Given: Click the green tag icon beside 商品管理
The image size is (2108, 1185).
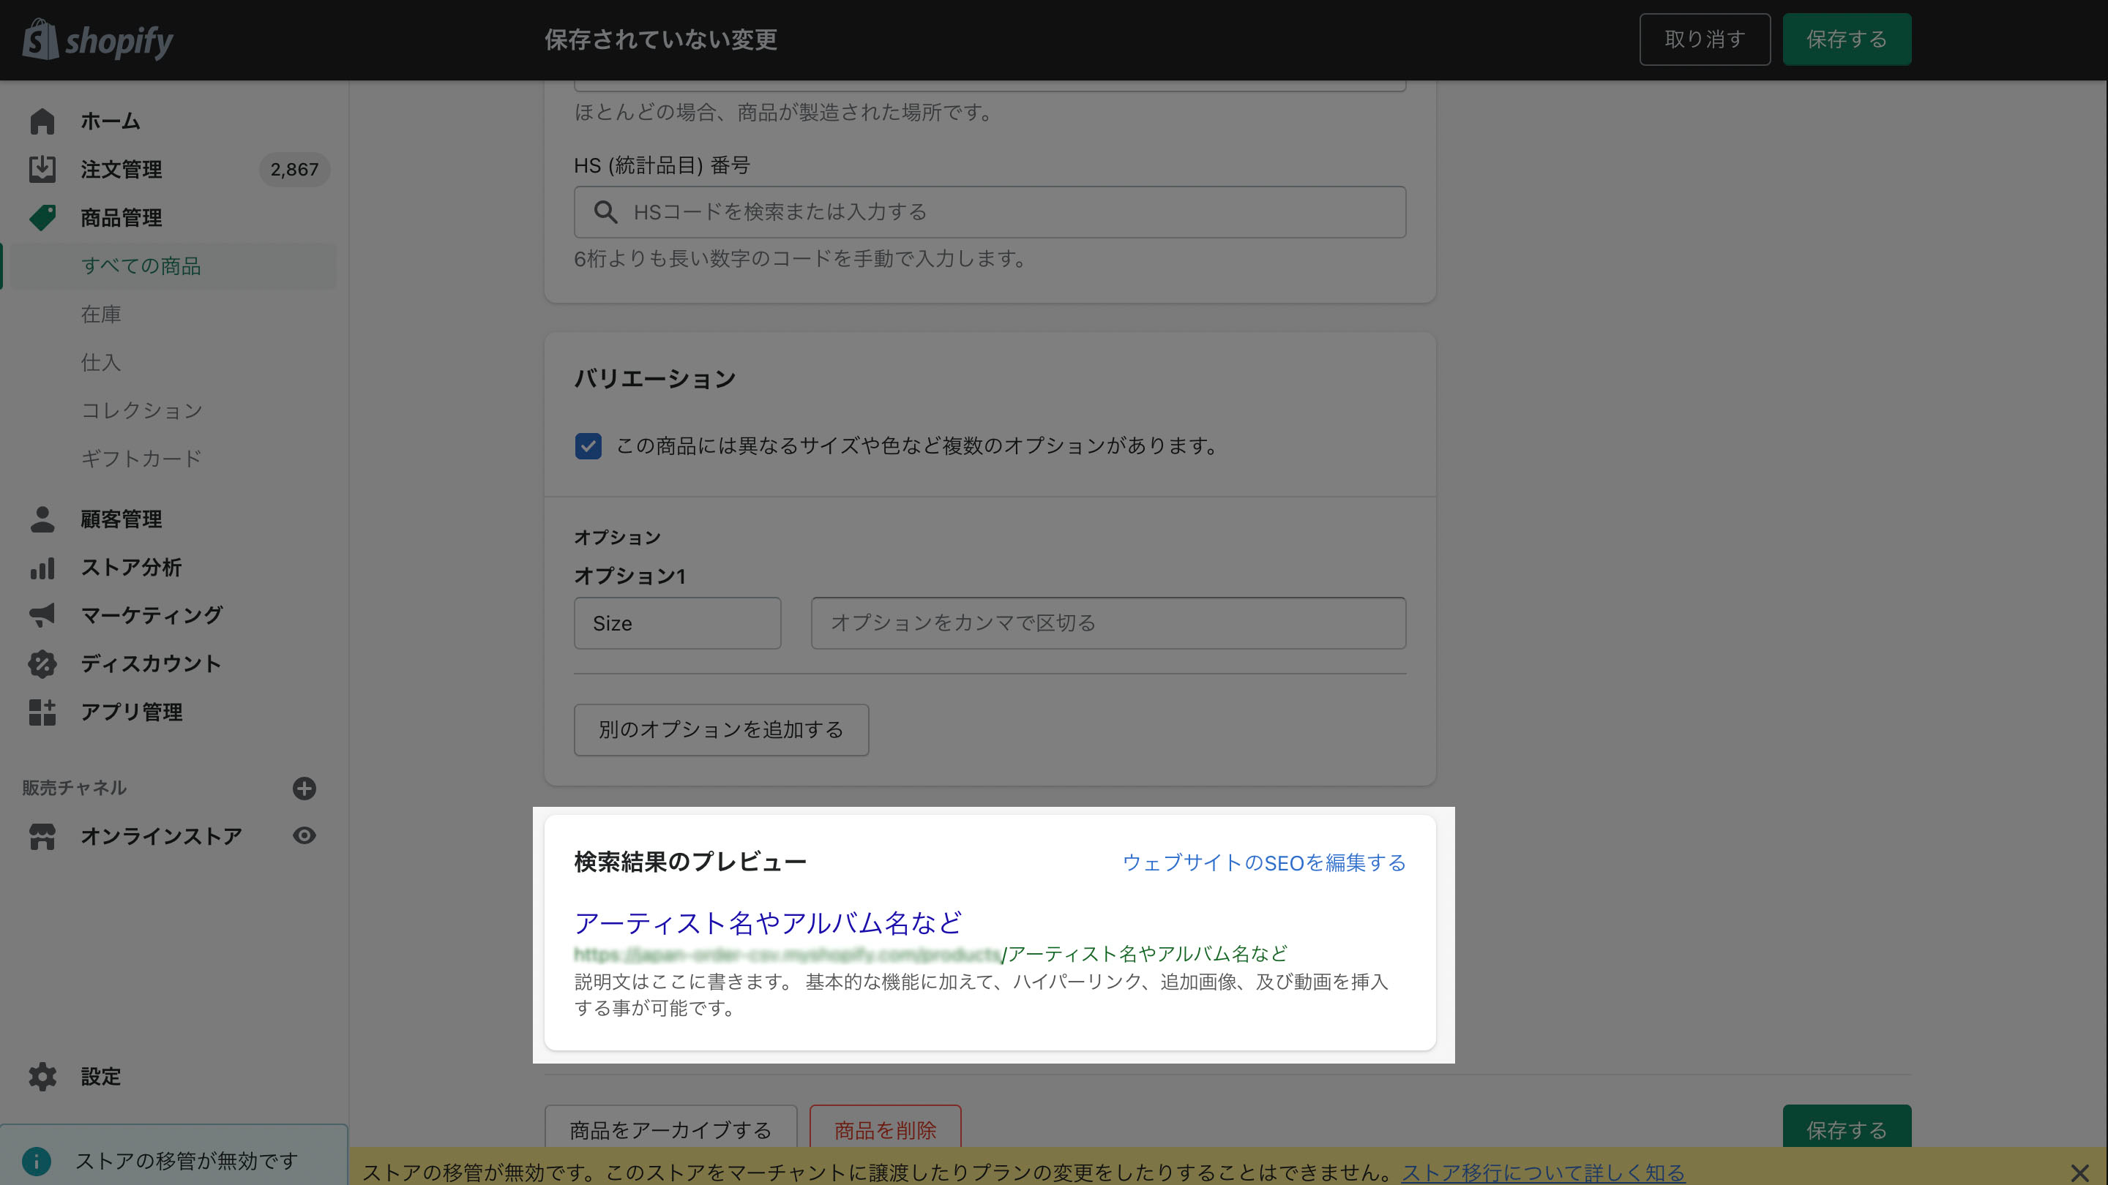Looking at the screenshot, I should (42, 217).
